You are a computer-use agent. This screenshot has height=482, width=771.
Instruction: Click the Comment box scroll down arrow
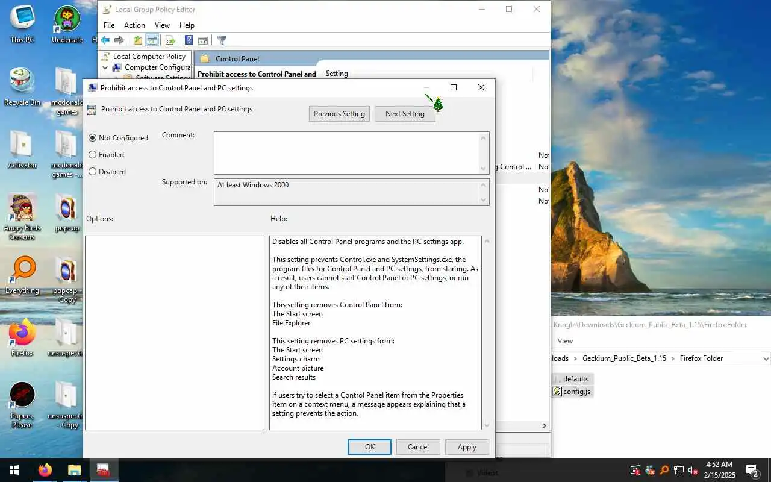(484, 169)
